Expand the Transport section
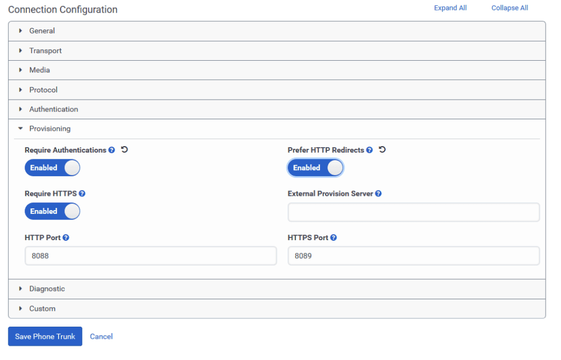561x360 pixels. 45,51
